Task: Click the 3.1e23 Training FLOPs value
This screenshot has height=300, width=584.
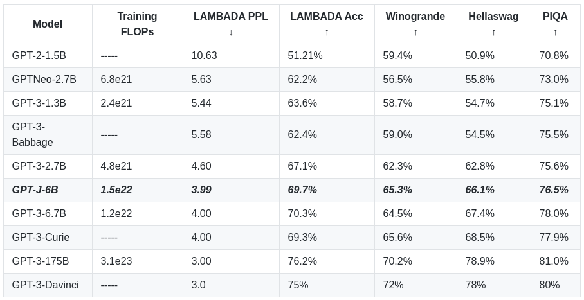Action: pos(116,261)
